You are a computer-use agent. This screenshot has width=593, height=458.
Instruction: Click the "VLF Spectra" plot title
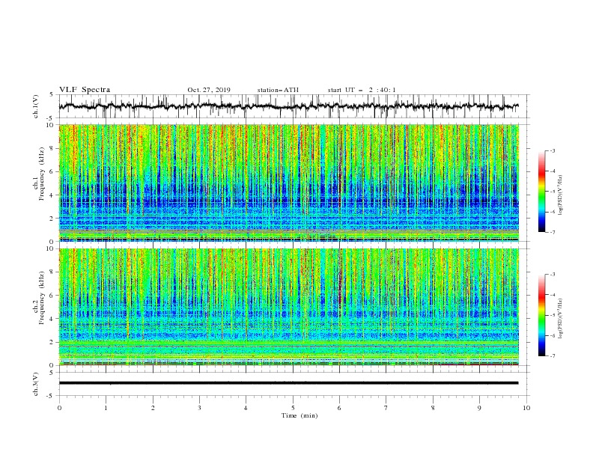point(85,90)
